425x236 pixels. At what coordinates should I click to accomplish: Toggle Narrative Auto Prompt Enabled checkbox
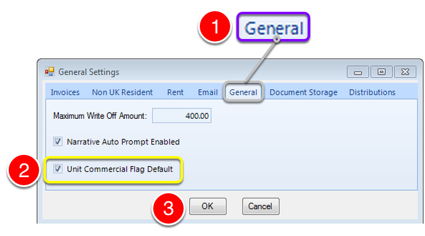[x=58, y=141]
